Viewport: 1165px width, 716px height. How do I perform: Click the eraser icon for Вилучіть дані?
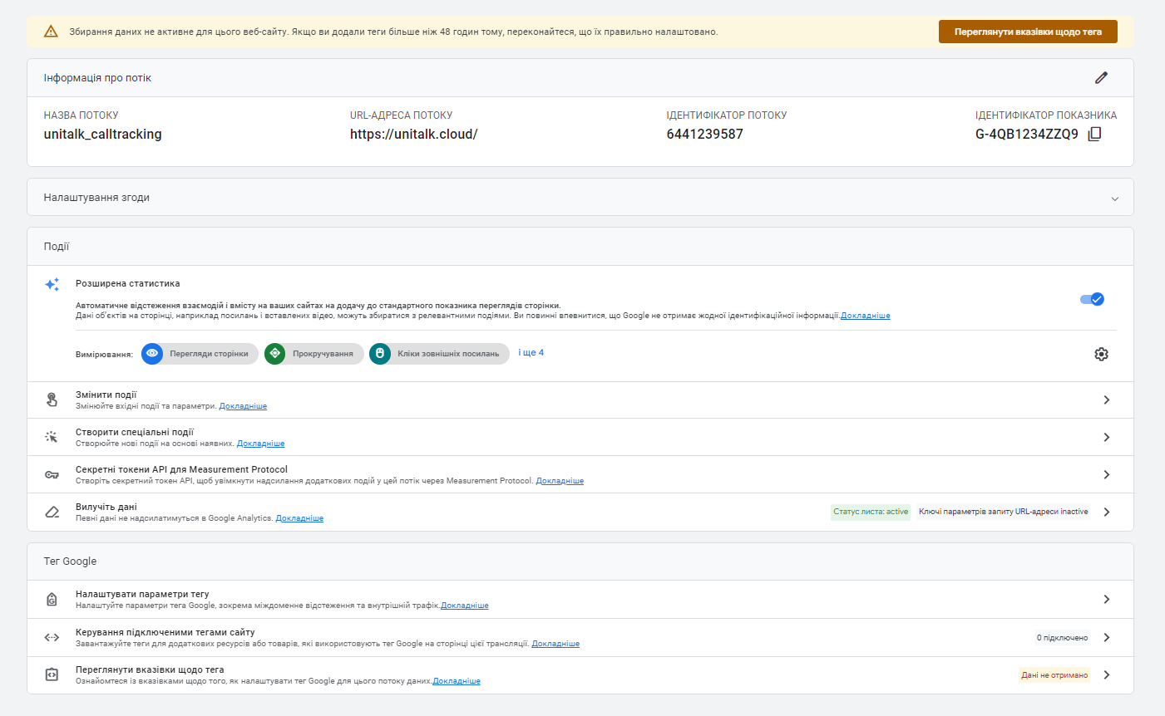click(52, 512)
